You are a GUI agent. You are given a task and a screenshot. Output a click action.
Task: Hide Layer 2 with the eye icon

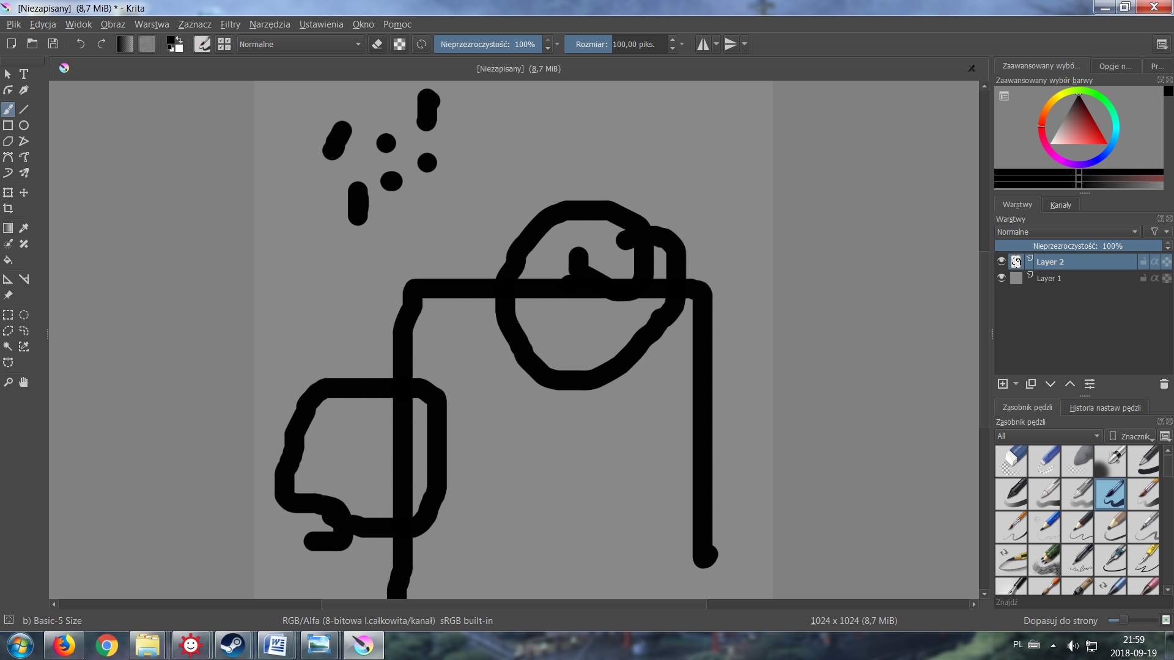coord(1001,262)
